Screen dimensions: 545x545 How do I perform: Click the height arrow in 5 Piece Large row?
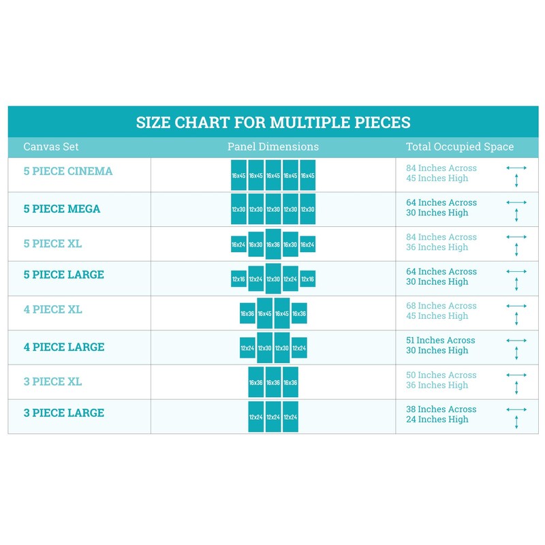[516, 284]
